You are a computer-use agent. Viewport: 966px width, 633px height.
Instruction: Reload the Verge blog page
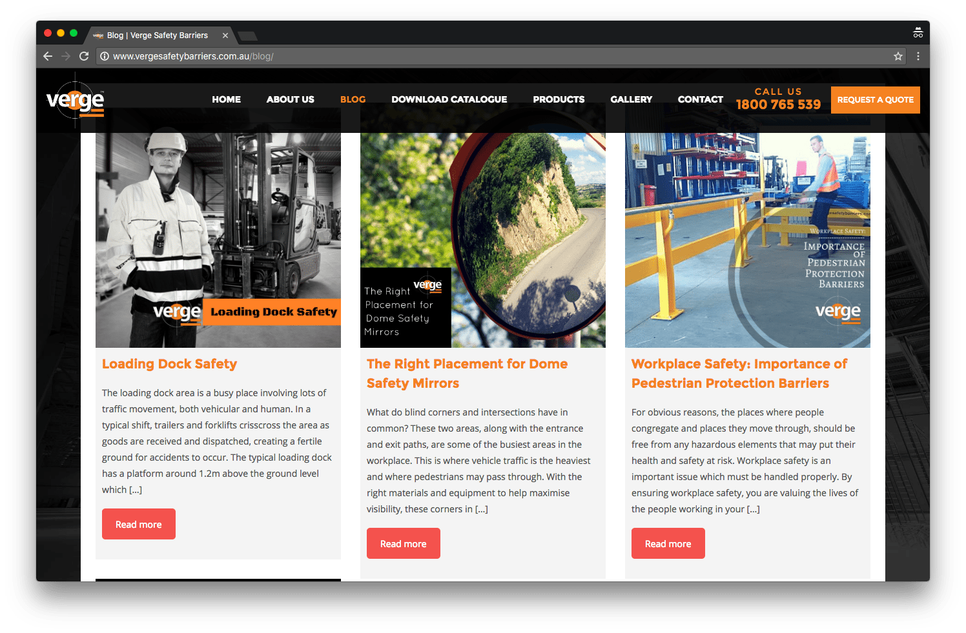click(x=84, y=56)
